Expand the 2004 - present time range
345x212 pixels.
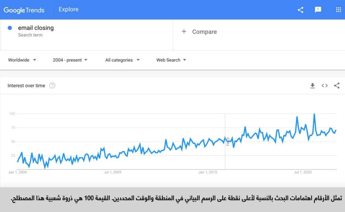point(70,60)
